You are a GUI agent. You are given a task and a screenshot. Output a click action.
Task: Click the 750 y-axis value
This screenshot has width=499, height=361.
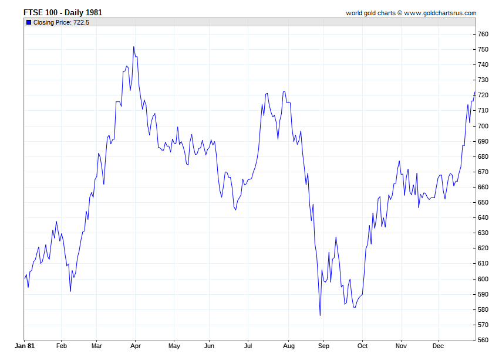click(483, 49)
